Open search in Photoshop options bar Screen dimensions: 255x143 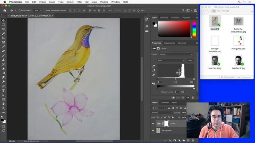183,10
